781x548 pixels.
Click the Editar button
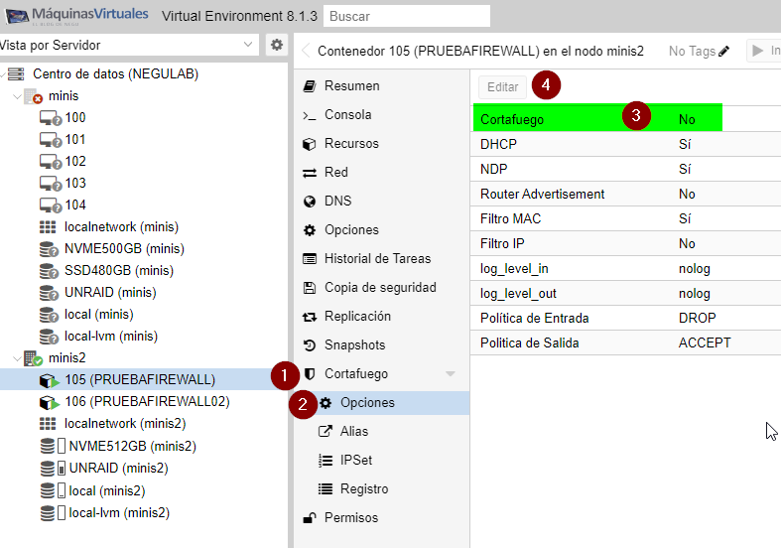coord(503,86)
